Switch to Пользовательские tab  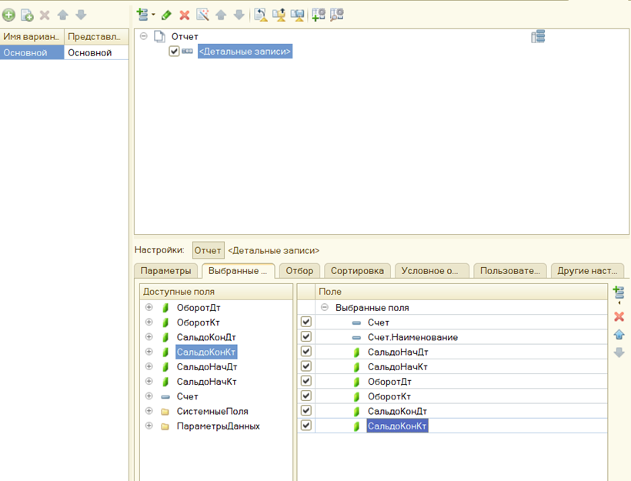(x=510, y=271)
